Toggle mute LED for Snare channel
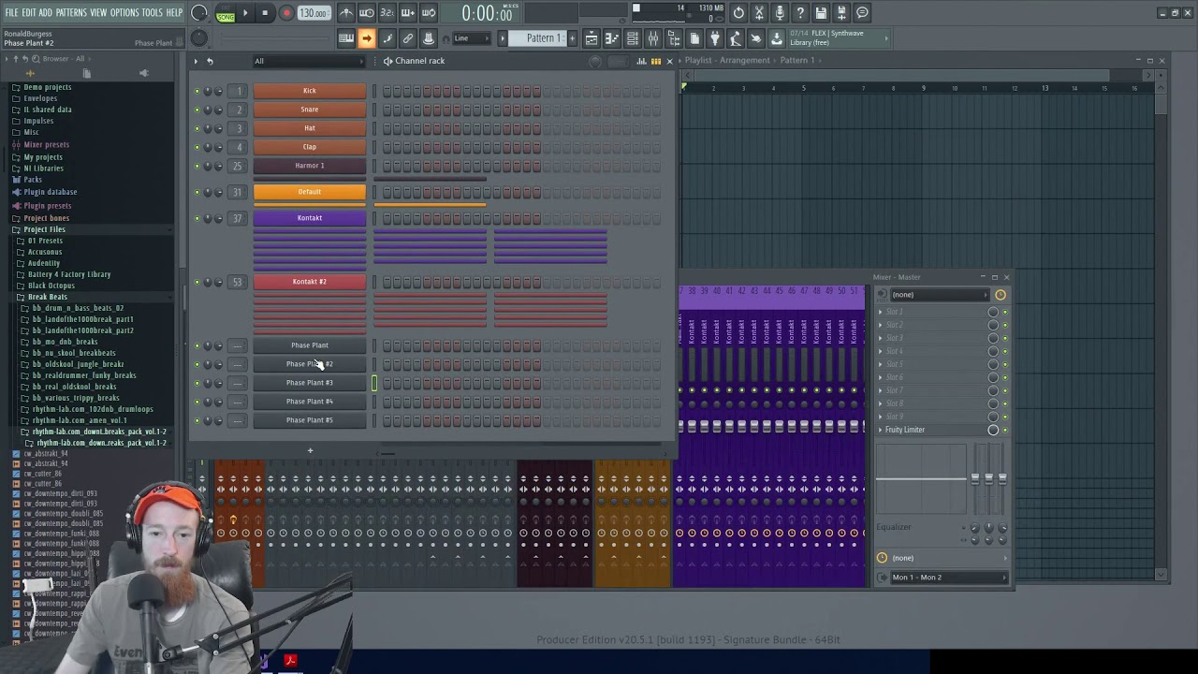Viewport: 1198px width, 674px height. click(x=197, y=110)
